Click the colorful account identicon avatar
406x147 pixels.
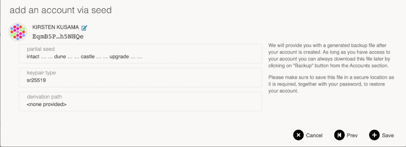tap(17, 32)
